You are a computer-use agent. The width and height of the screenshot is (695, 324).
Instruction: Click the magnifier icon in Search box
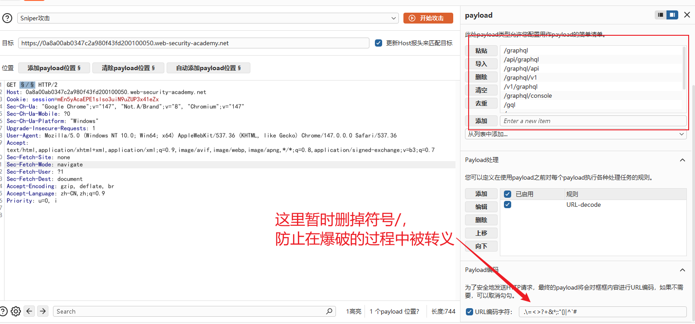(x=329, y=311)
